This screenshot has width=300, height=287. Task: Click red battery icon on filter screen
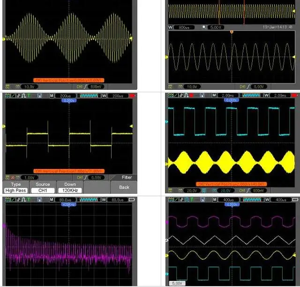click(132, 96)
